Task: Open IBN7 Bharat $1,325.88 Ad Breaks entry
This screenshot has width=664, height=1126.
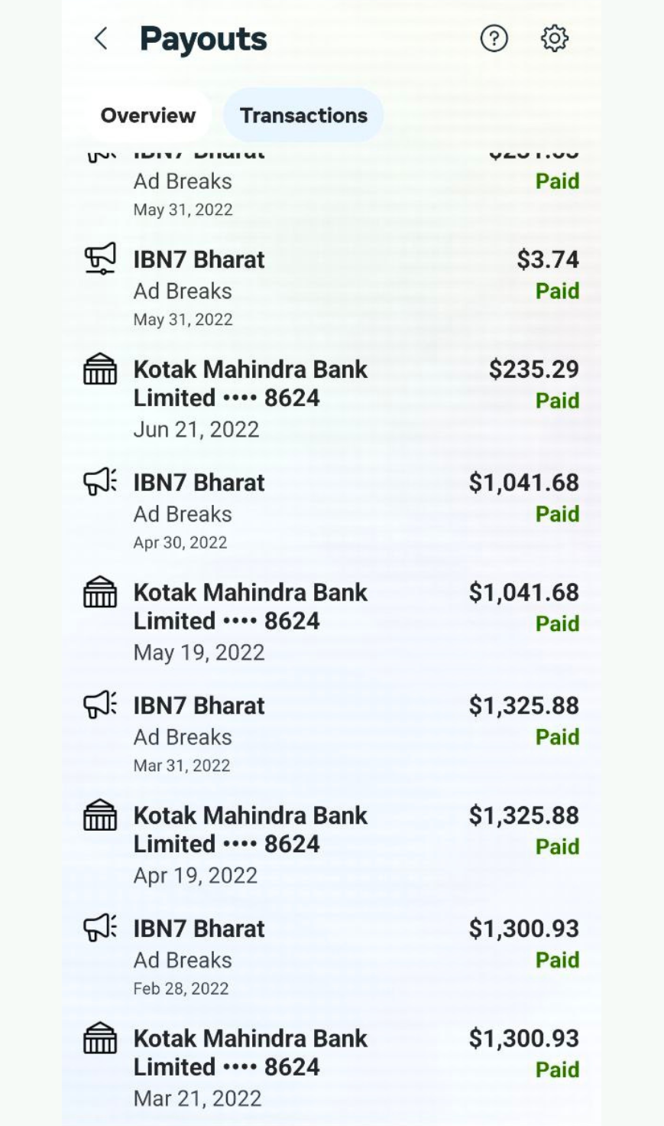Action: click(x=199, y=705)
